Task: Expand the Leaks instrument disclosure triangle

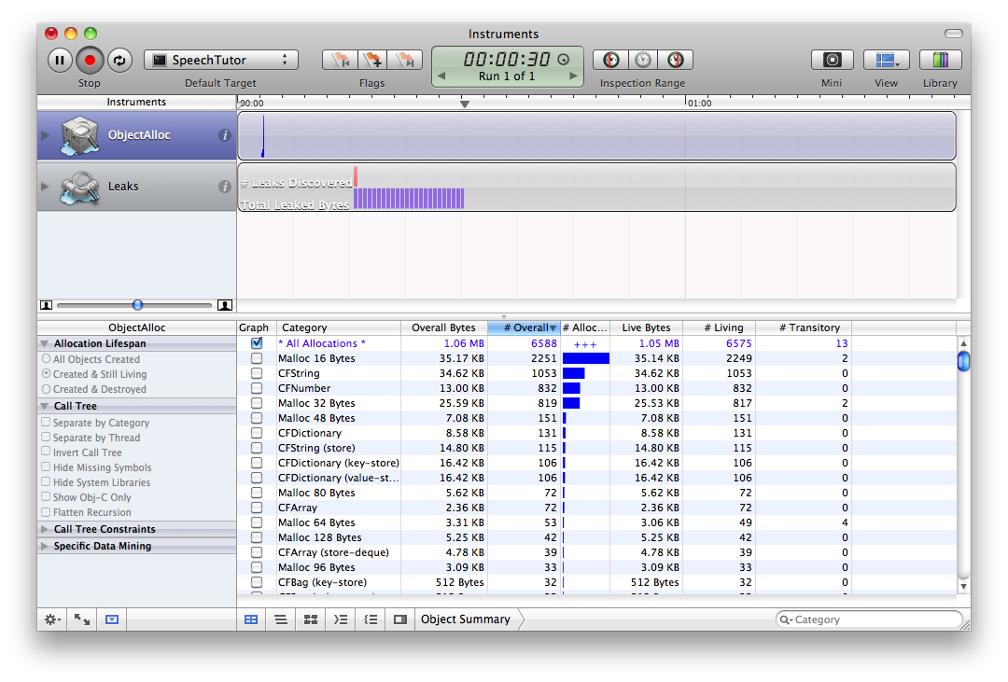Action: [45, 187]
